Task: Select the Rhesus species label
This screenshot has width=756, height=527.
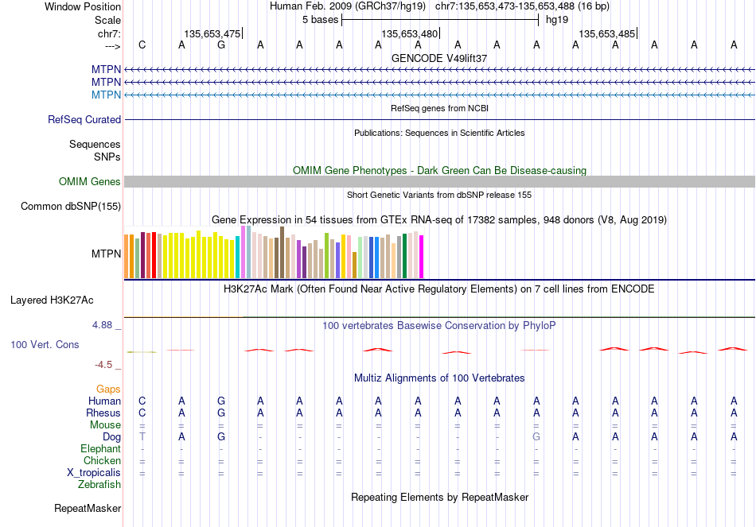Action: [103, 413]
